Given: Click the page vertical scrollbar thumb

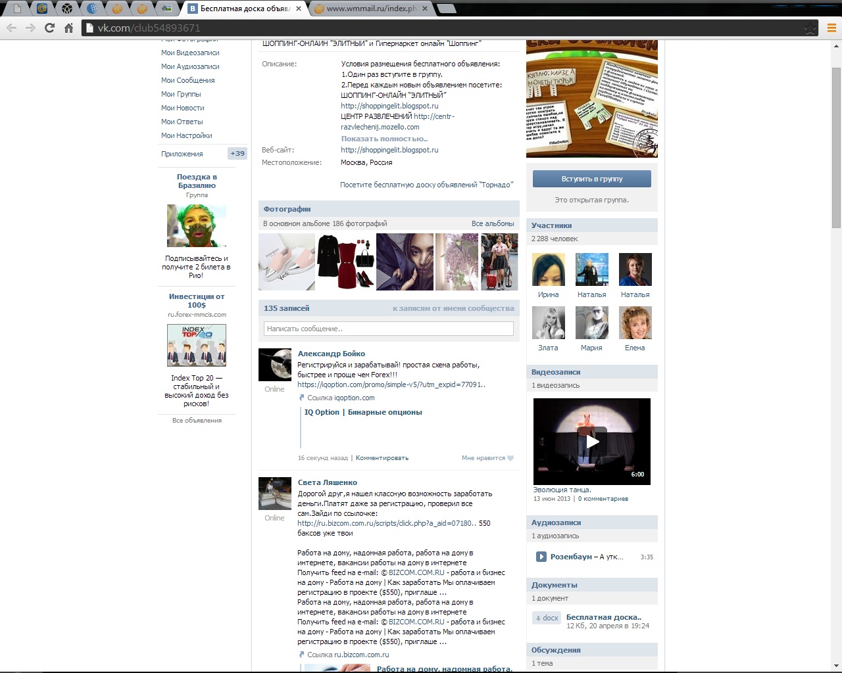Looking at the screenshot, I should pos(836,147).
